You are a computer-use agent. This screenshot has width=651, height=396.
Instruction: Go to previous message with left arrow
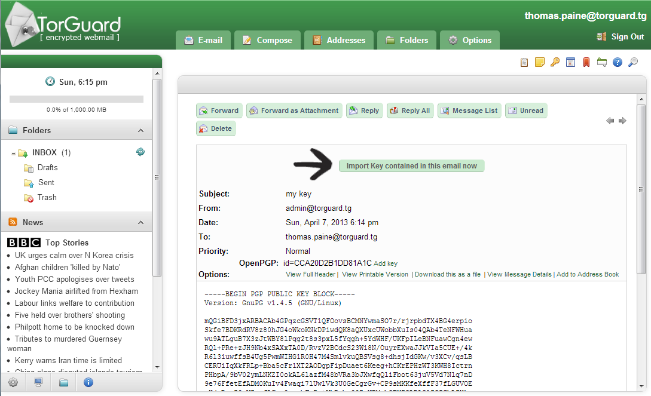[610, 121]
